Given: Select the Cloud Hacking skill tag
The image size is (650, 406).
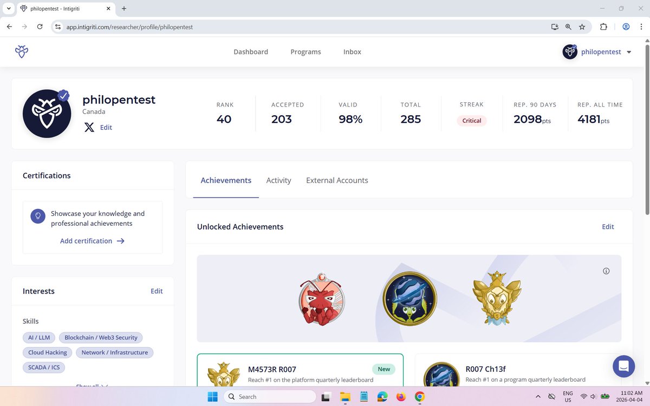Looking at the screenshot, I should click(48, 352).
